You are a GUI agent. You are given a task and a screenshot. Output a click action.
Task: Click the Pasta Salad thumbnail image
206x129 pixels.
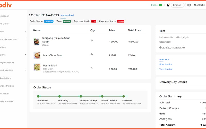click(x=37, y=67)
